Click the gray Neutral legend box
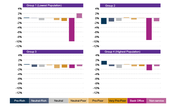Viewport: 176px width, 106px height. (x=59, y=101)
